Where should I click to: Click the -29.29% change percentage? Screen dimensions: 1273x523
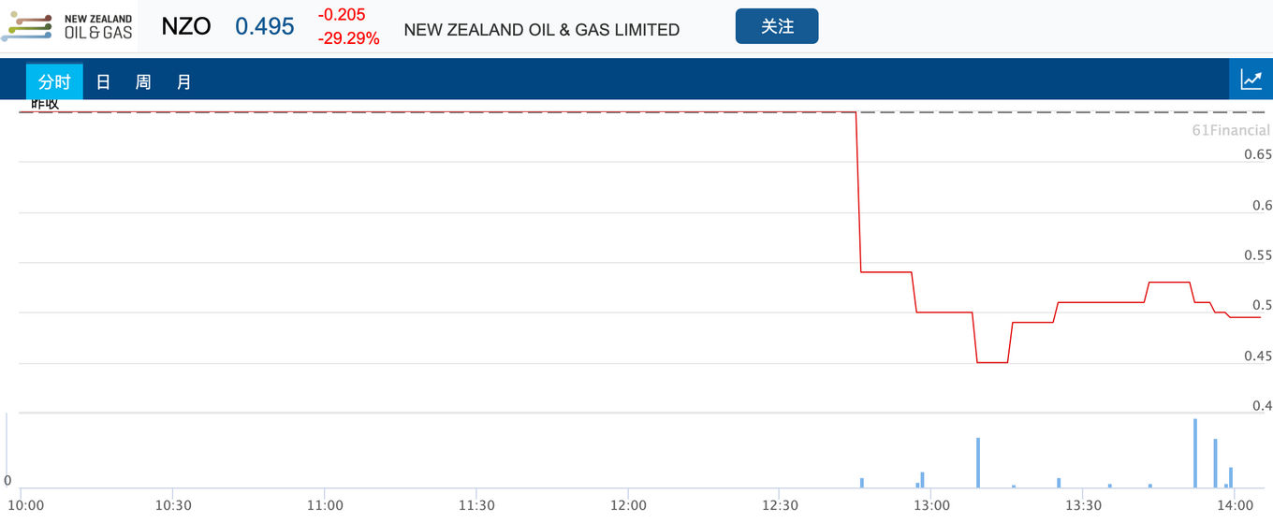[348, 39]
